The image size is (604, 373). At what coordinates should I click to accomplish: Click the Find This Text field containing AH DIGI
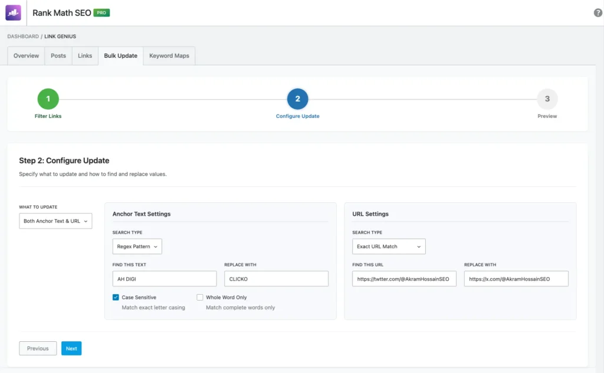click(164, 278)
